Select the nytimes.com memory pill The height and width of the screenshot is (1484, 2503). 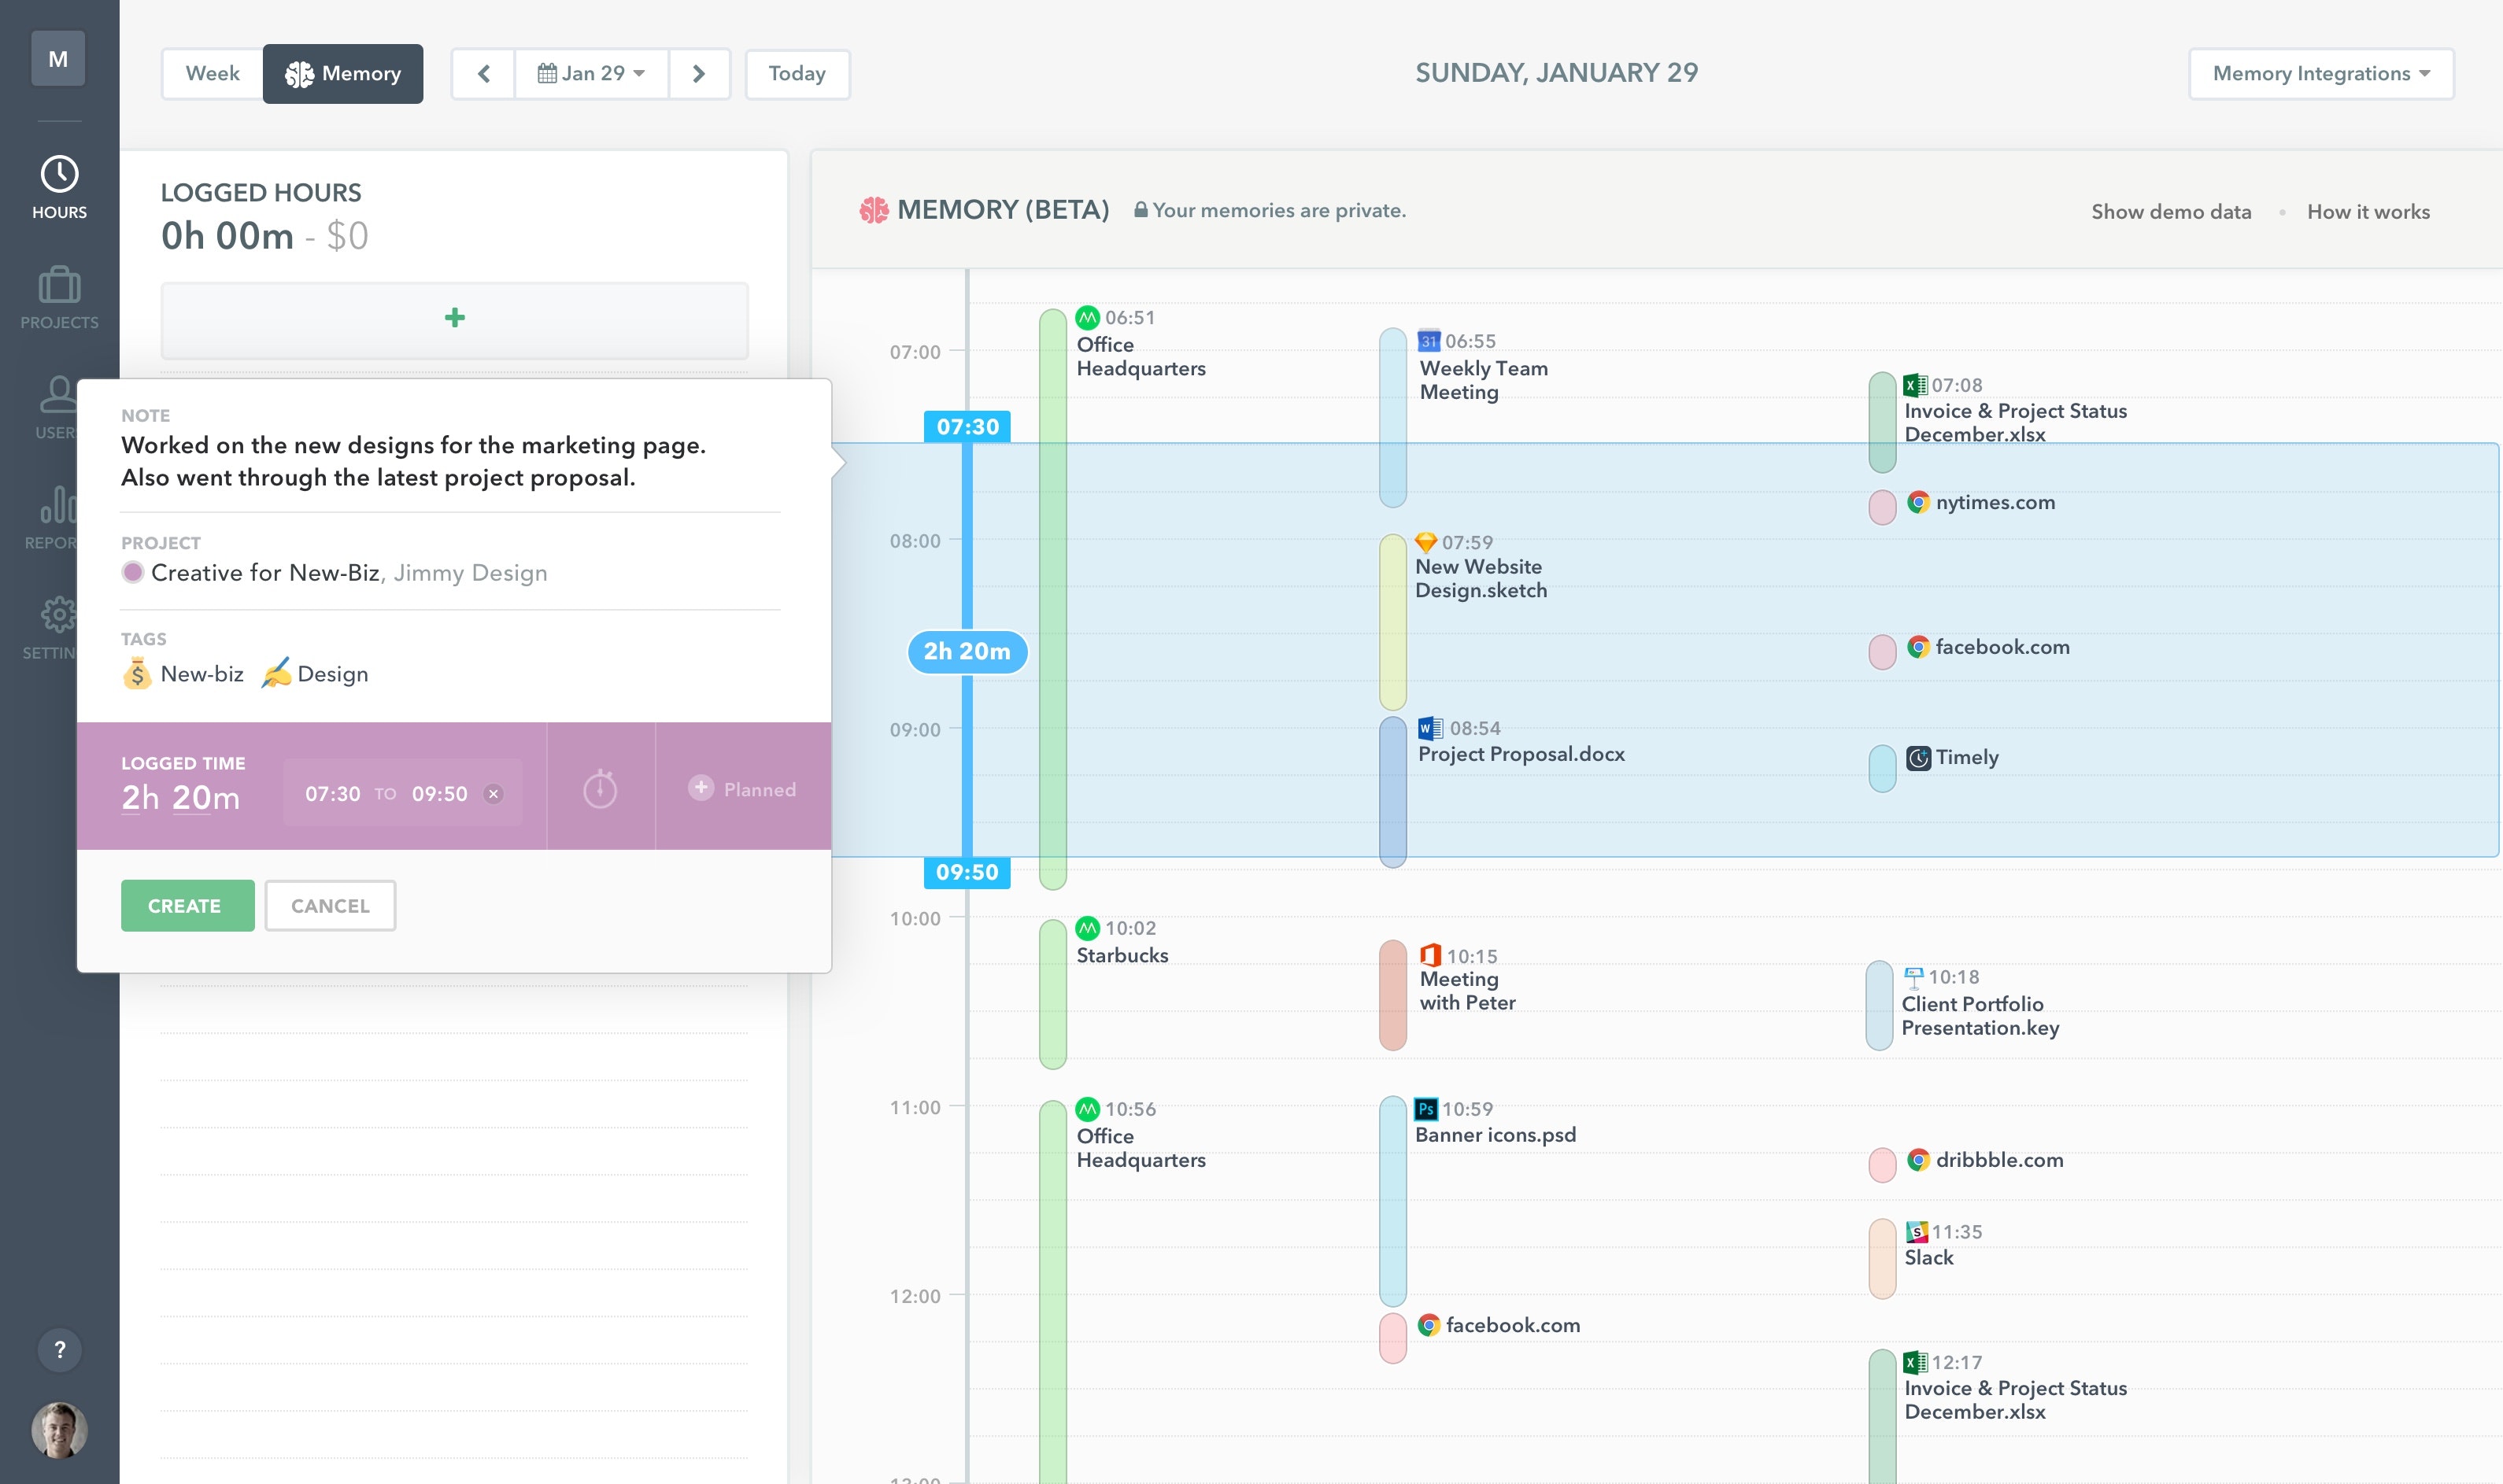tap(1882, 507)
